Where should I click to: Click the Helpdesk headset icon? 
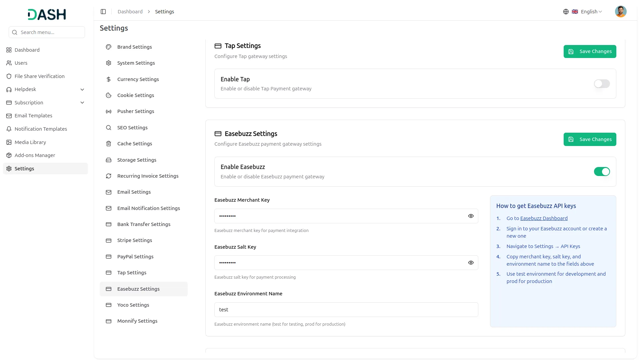click(9, 89)
